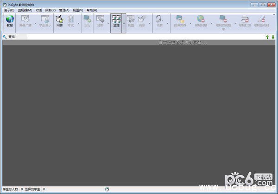
Task: Click the 教程 tutorial globe icon
Action: (10, 21)
